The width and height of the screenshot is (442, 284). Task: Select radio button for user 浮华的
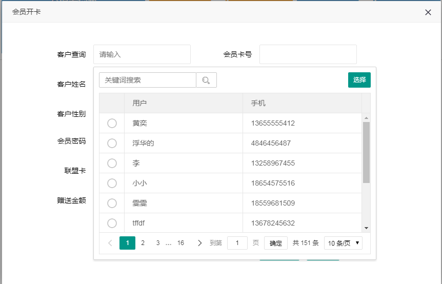(112, 144)
